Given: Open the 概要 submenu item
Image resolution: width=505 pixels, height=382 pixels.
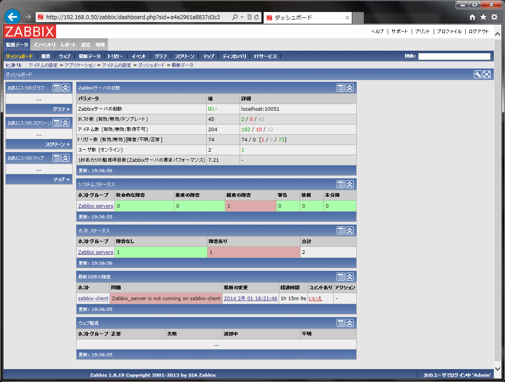Looking at the screenshot, I should [x=46, y=56].
